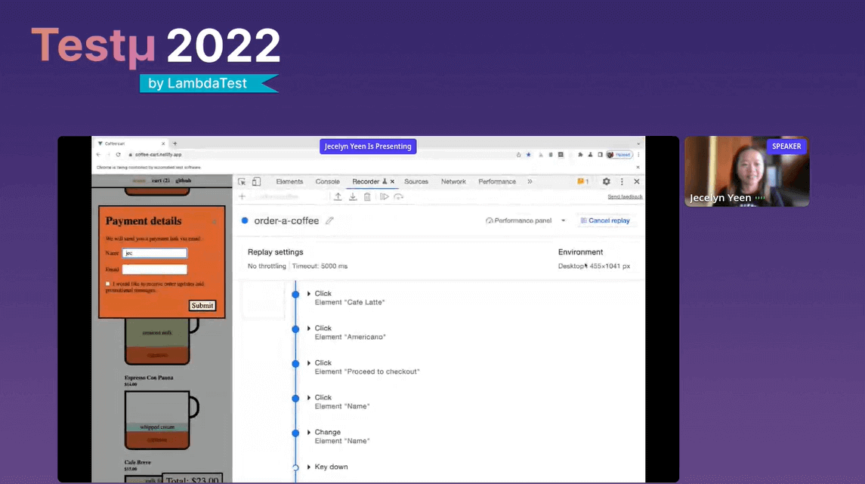Open Chrome's extensions puzzle icon
This screenshot has height=484, width=865.
click(582, 155)
